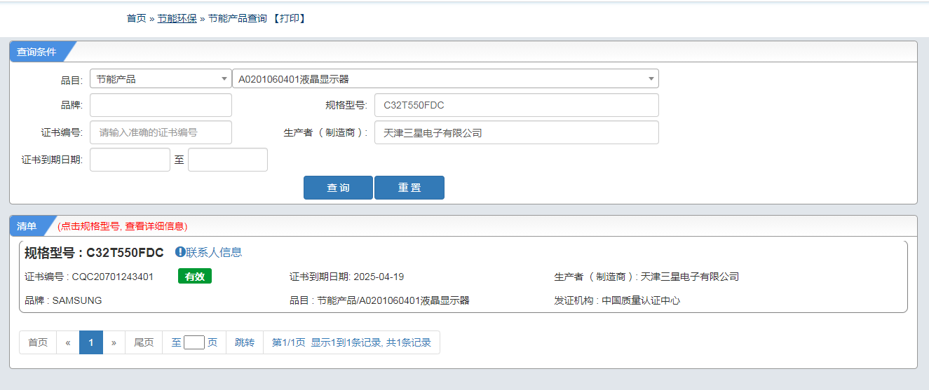Go to pagination 首页 button
Viewport: 929px width, 390px height.
pyautogui.click(x=38, y=342)
